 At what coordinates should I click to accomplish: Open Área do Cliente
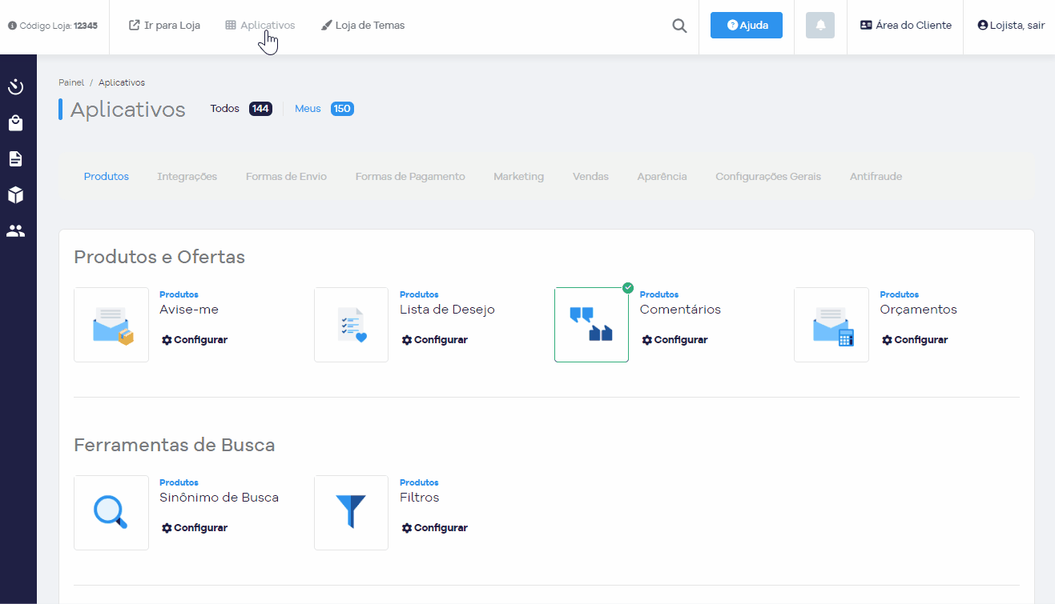pyautogui.click(x=905, y=26)
